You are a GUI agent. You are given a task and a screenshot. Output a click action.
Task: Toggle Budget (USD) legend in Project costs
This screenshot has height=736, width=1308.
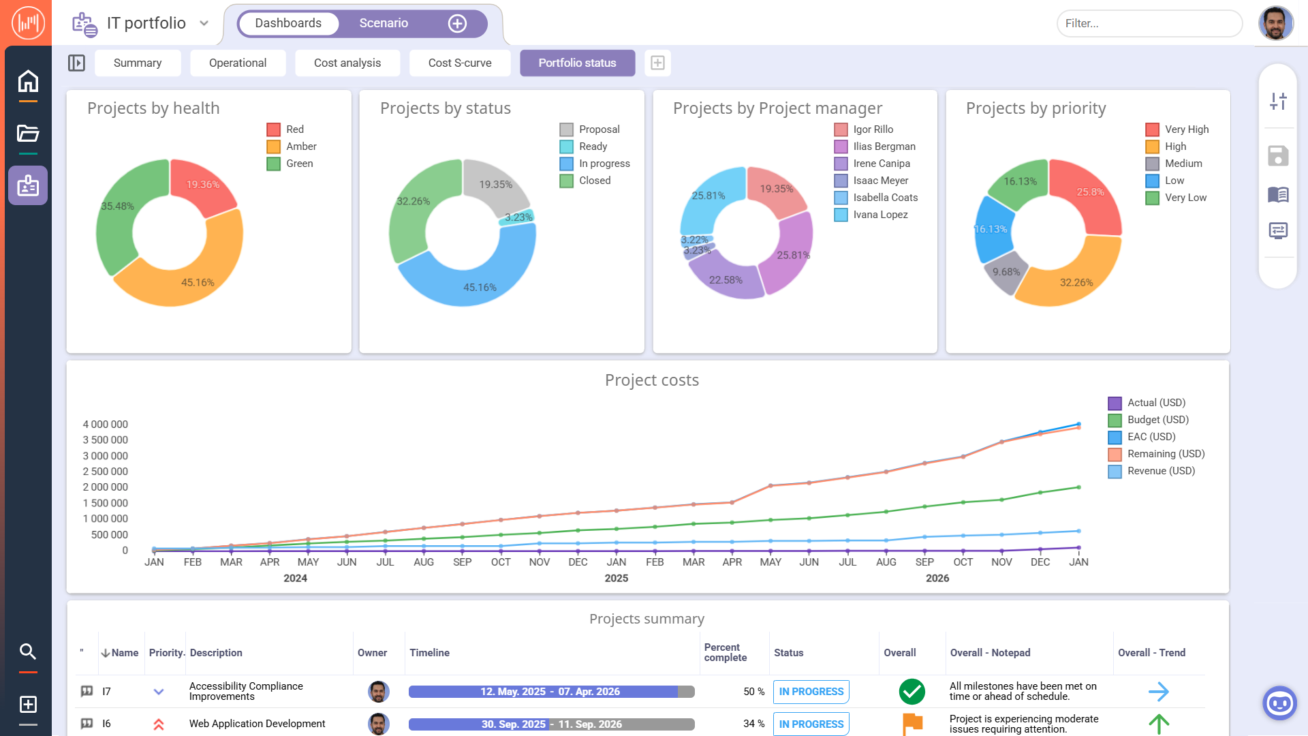[x=1148, y=420]
